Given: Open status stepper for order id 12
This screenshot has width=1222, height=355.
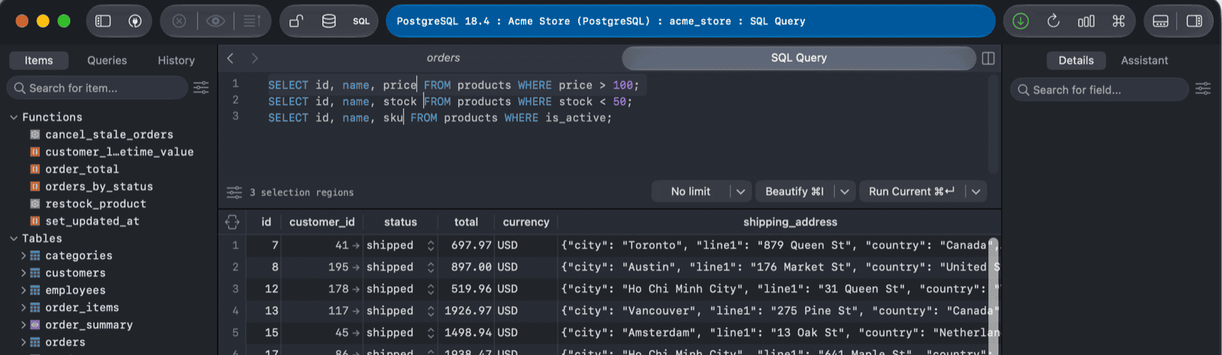Looking at the screenshot, I should coord(431,289).
